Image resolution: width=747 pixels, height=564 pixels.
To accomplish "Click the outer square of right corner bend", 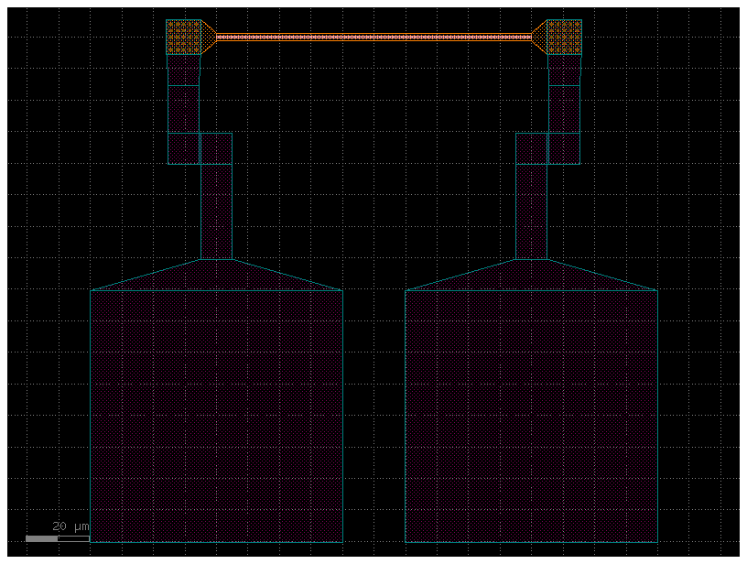I will click(564, 148).
